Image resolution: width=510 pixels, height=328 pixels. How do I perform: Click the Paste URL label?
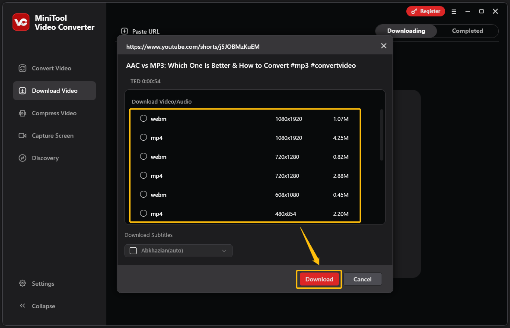coord(146,32)
